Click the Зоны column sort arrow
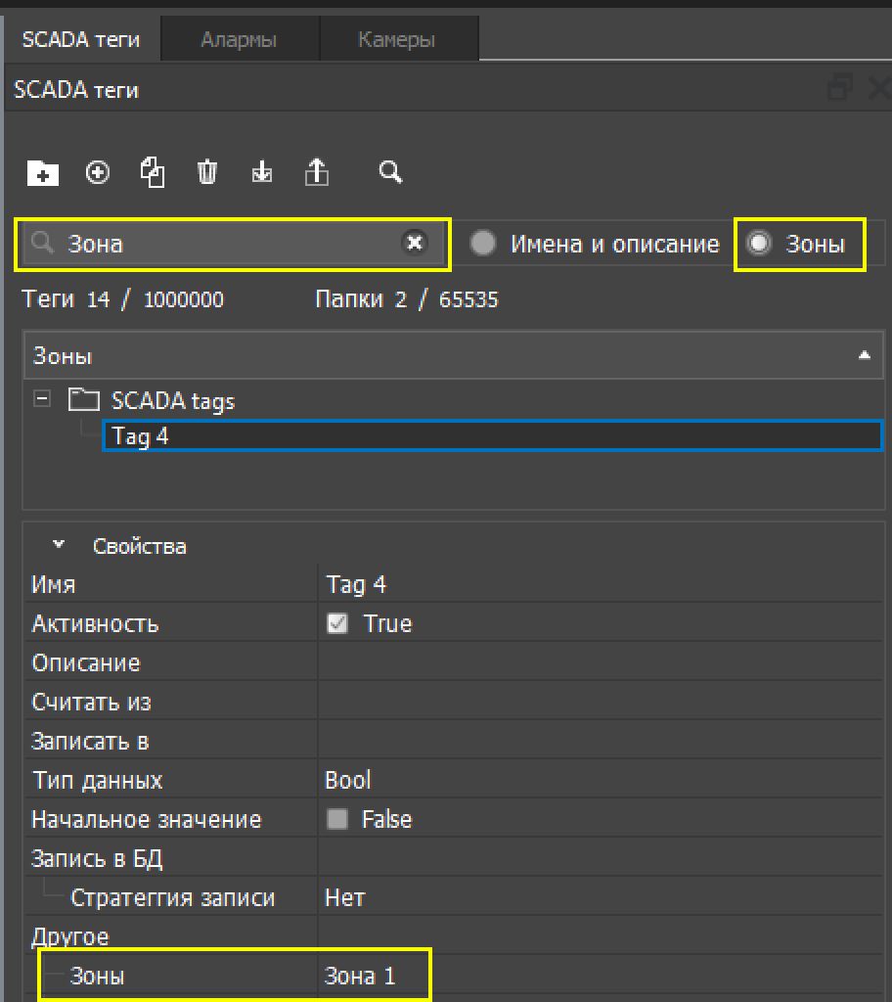892x1002 pixels. click(x=864, y=356)
